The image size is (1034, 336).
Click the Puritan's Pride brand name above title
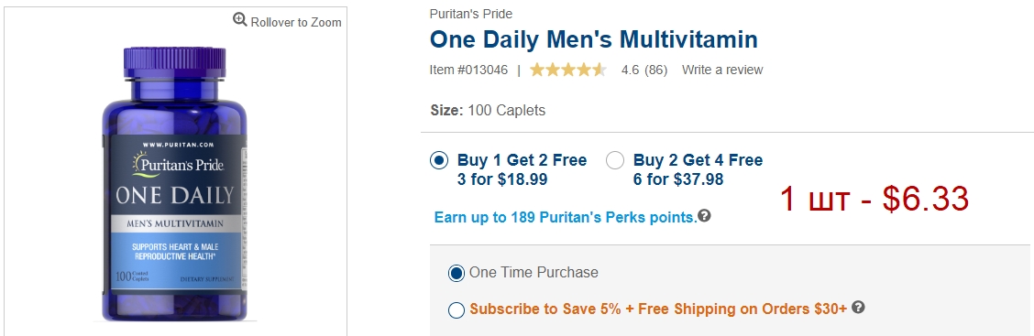point(471,14)
